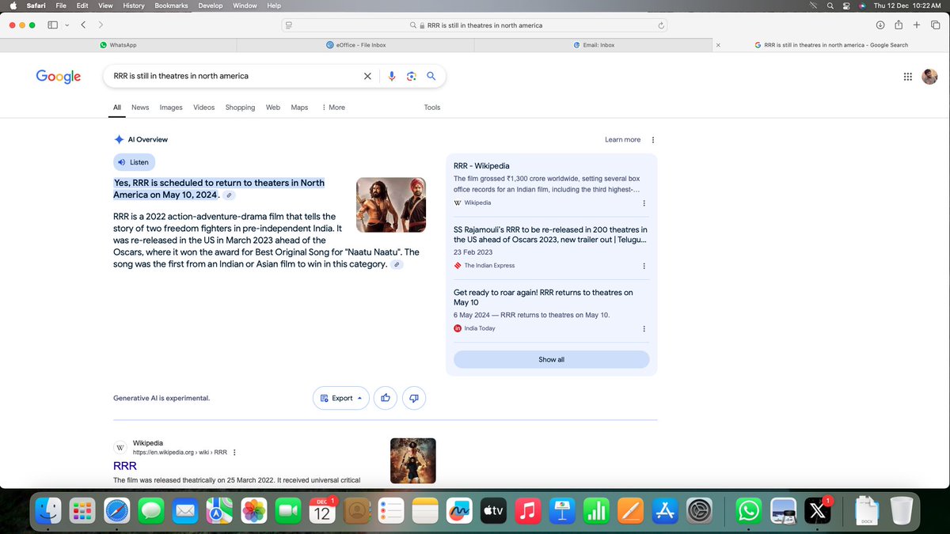Screen dimensions: 950x534
Task: Switch to the Shopping results tab
Action: pos(240,108)
